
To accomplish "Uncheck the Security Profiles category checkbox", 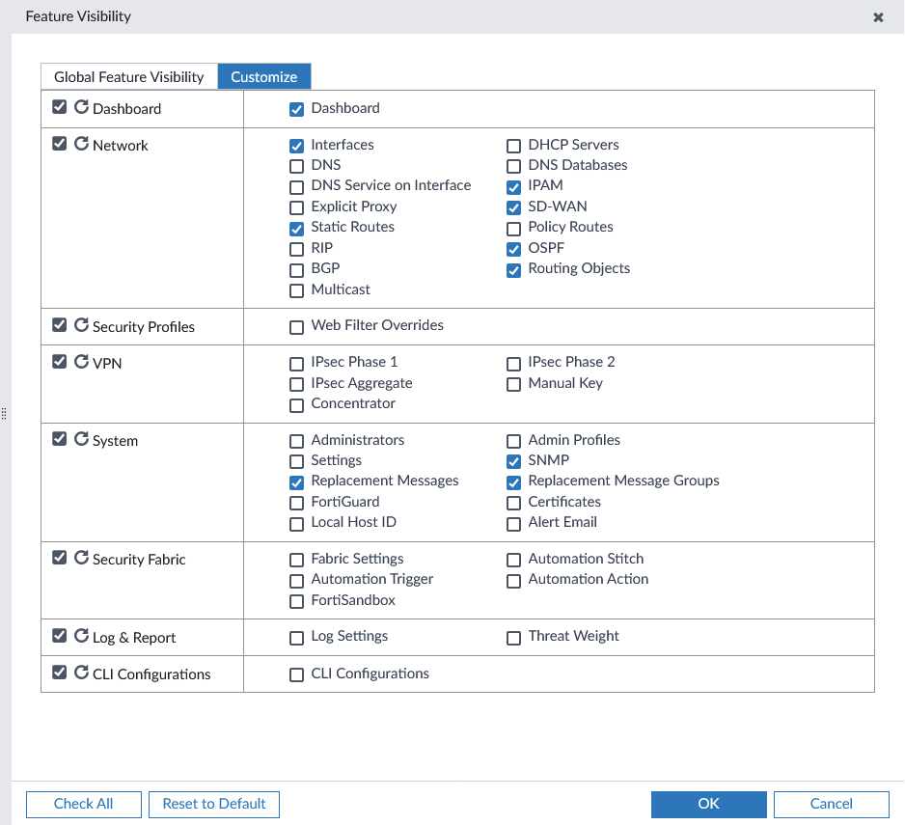I will [60, 325].
